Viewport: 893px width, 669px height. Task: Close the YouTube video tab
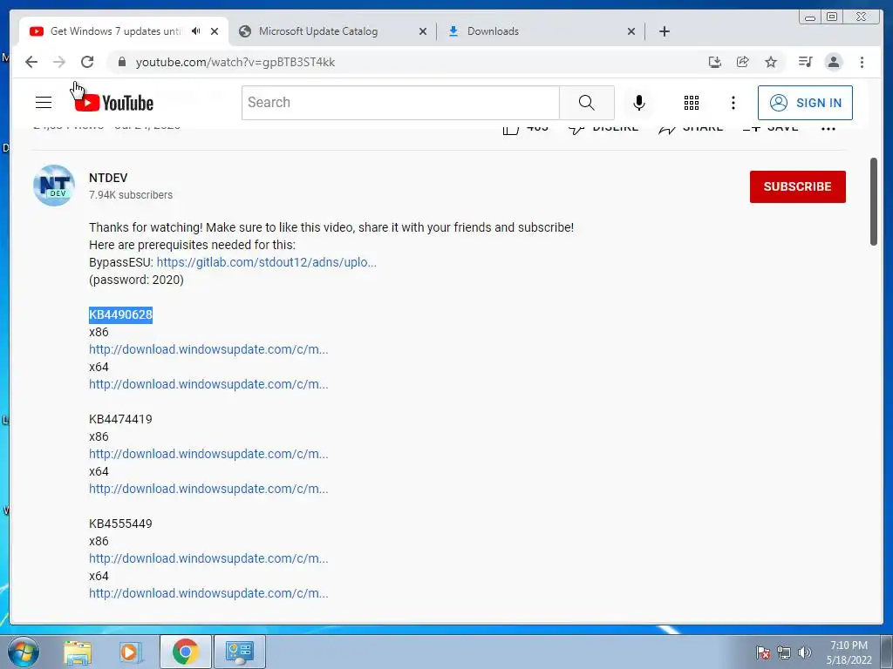215,31
